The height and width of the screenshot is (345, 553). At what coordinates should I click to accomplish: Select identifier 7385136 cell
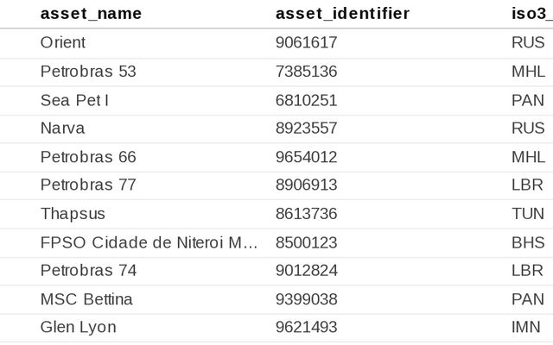click(306, 72)
